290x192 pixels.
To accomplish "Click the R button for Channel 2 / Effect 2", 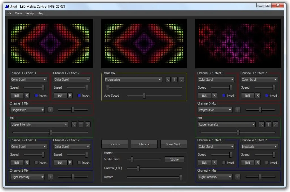I will point(70,163).
